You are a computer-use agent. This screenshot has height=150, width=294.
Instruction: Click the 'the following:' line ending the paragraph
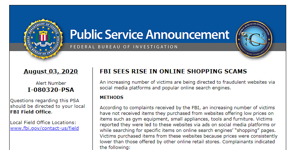point(115,148)
